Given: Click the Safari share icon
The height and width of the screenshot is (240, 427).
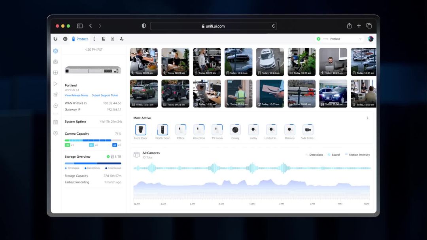Looking at the screenshot, I should coord(349,25).
